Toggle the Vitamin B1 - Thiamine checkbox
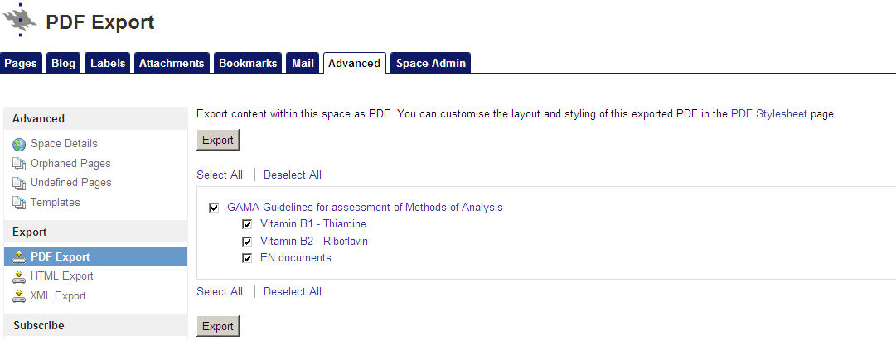Screen dimensions: 896x340 coord(247,224)
